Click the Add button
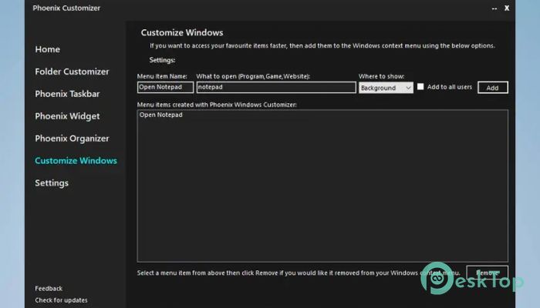 [x=492, y=88]
